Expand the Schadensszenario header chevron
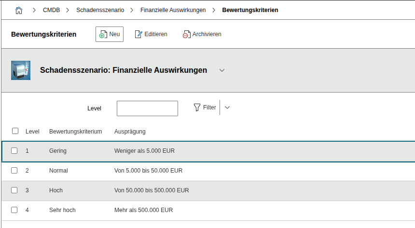The image size is (415, 228). tap(222, 70)
